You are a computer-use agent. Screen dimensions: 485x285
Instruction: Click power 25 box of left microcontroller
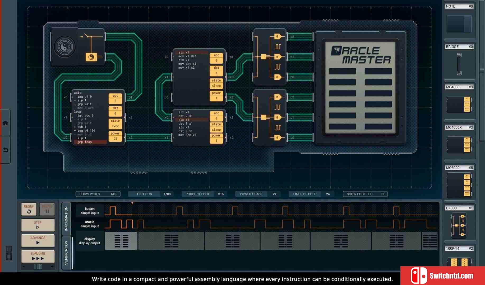pyautogui.click(x=115, y=136)
